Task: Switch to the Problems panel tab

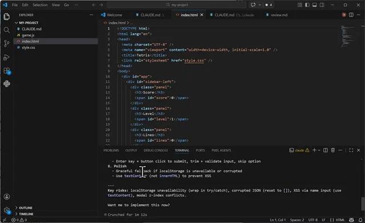Action: click(x=111, y=150)
